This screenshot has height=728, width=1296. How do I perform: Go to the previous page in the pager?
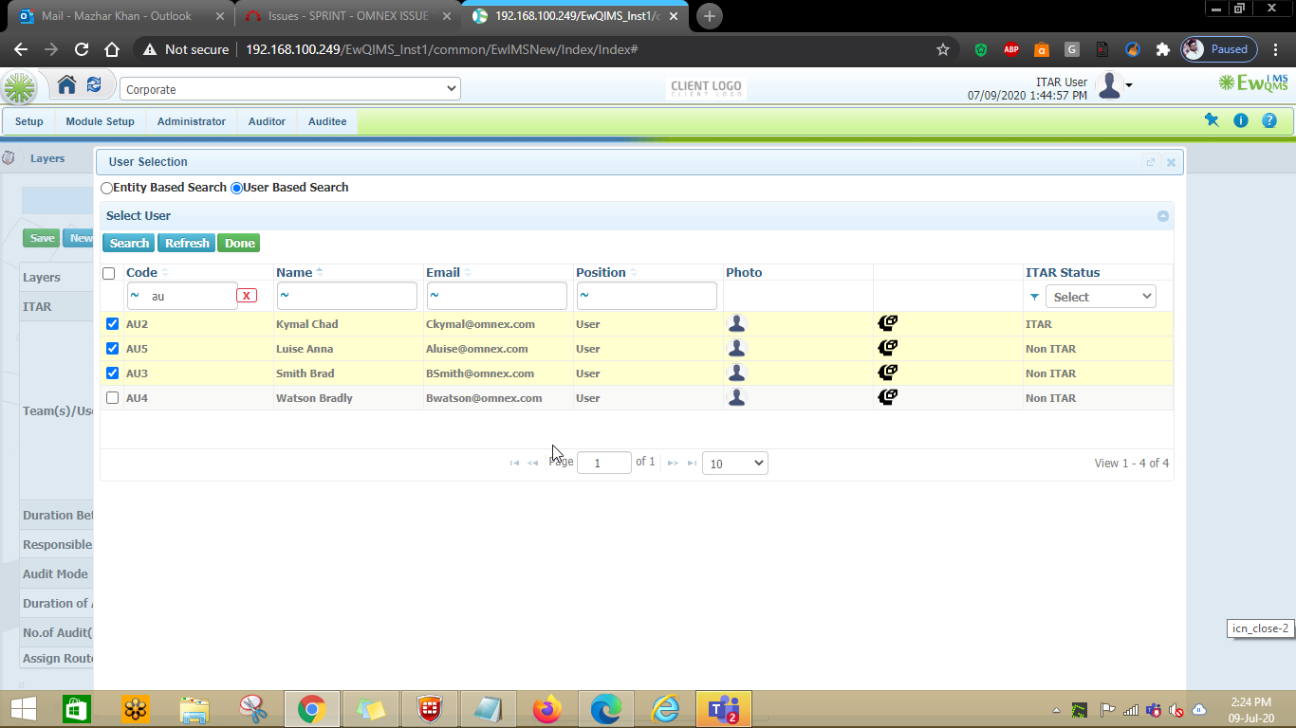533,463
